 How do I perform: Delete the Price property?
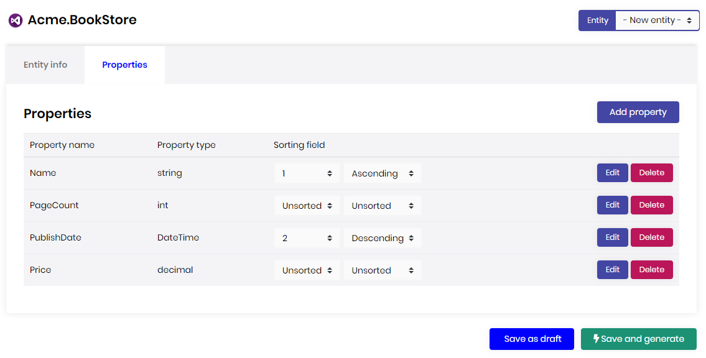point(651,270)
